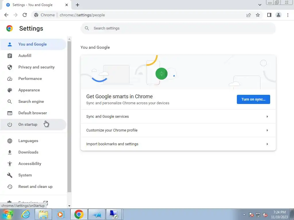Bookmark this tab with the star icon
294x220 pixels.
coord(258,15)
